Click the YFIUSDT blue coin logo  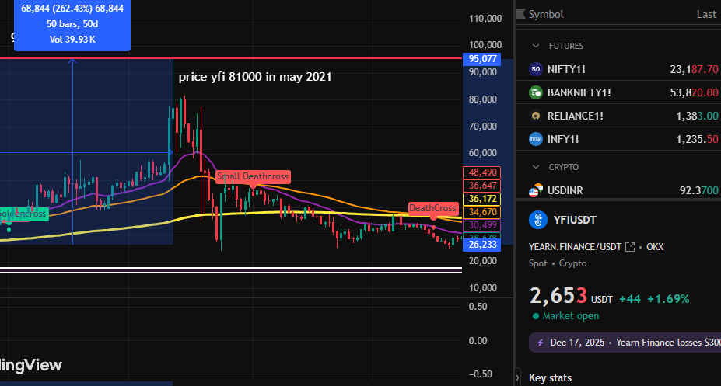(x=538, y=220)
